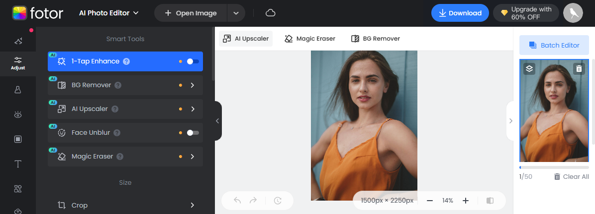
Task: Show help for Face Unblur
Action: 117,133
